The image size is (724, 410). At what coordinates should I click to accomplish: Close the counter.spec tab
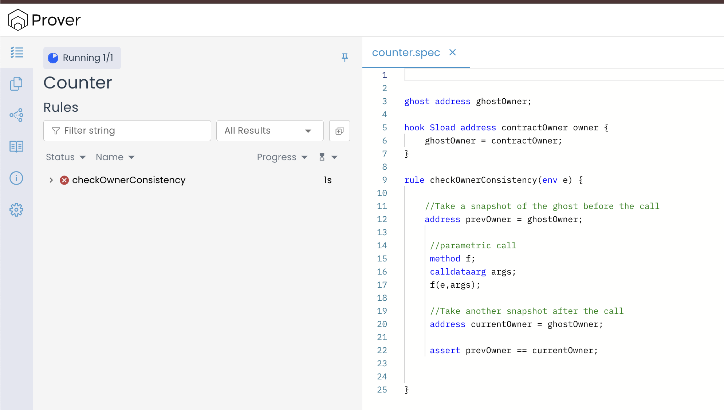pyautogui.click(x=452, y=53)
